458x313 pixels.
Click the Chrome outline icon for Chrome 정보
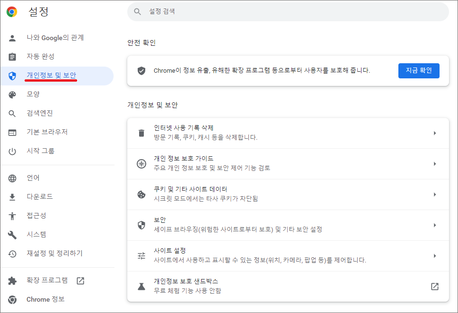pos(12,300)
